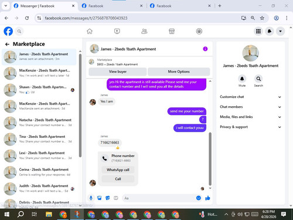
Task: Open the Windows Start menu
Action: click(x=6, y=214)
